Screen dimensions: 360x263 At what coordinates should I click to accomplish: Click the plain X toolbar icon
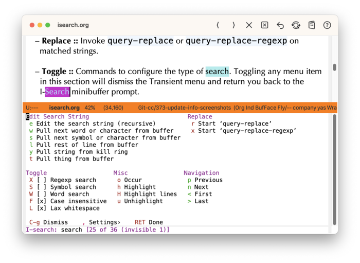249,25
